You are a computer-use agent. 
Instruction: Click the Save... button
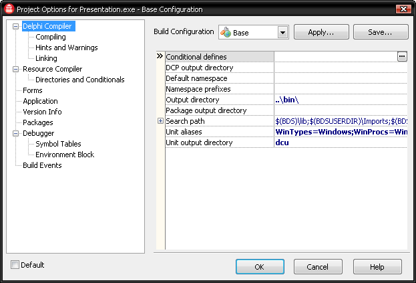[x=381, y=32]
